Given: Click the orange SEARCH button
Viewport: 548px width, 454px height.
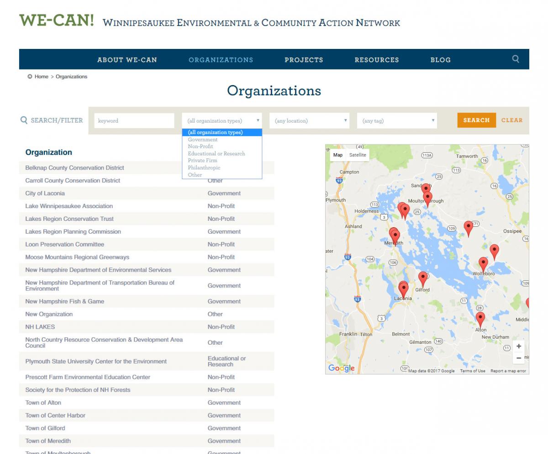Looking at the screenshot, I should (x=477, y=120).
